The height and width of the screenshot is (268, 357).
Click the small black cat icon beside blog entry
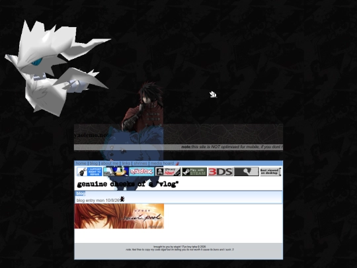[x=122, y=199]
